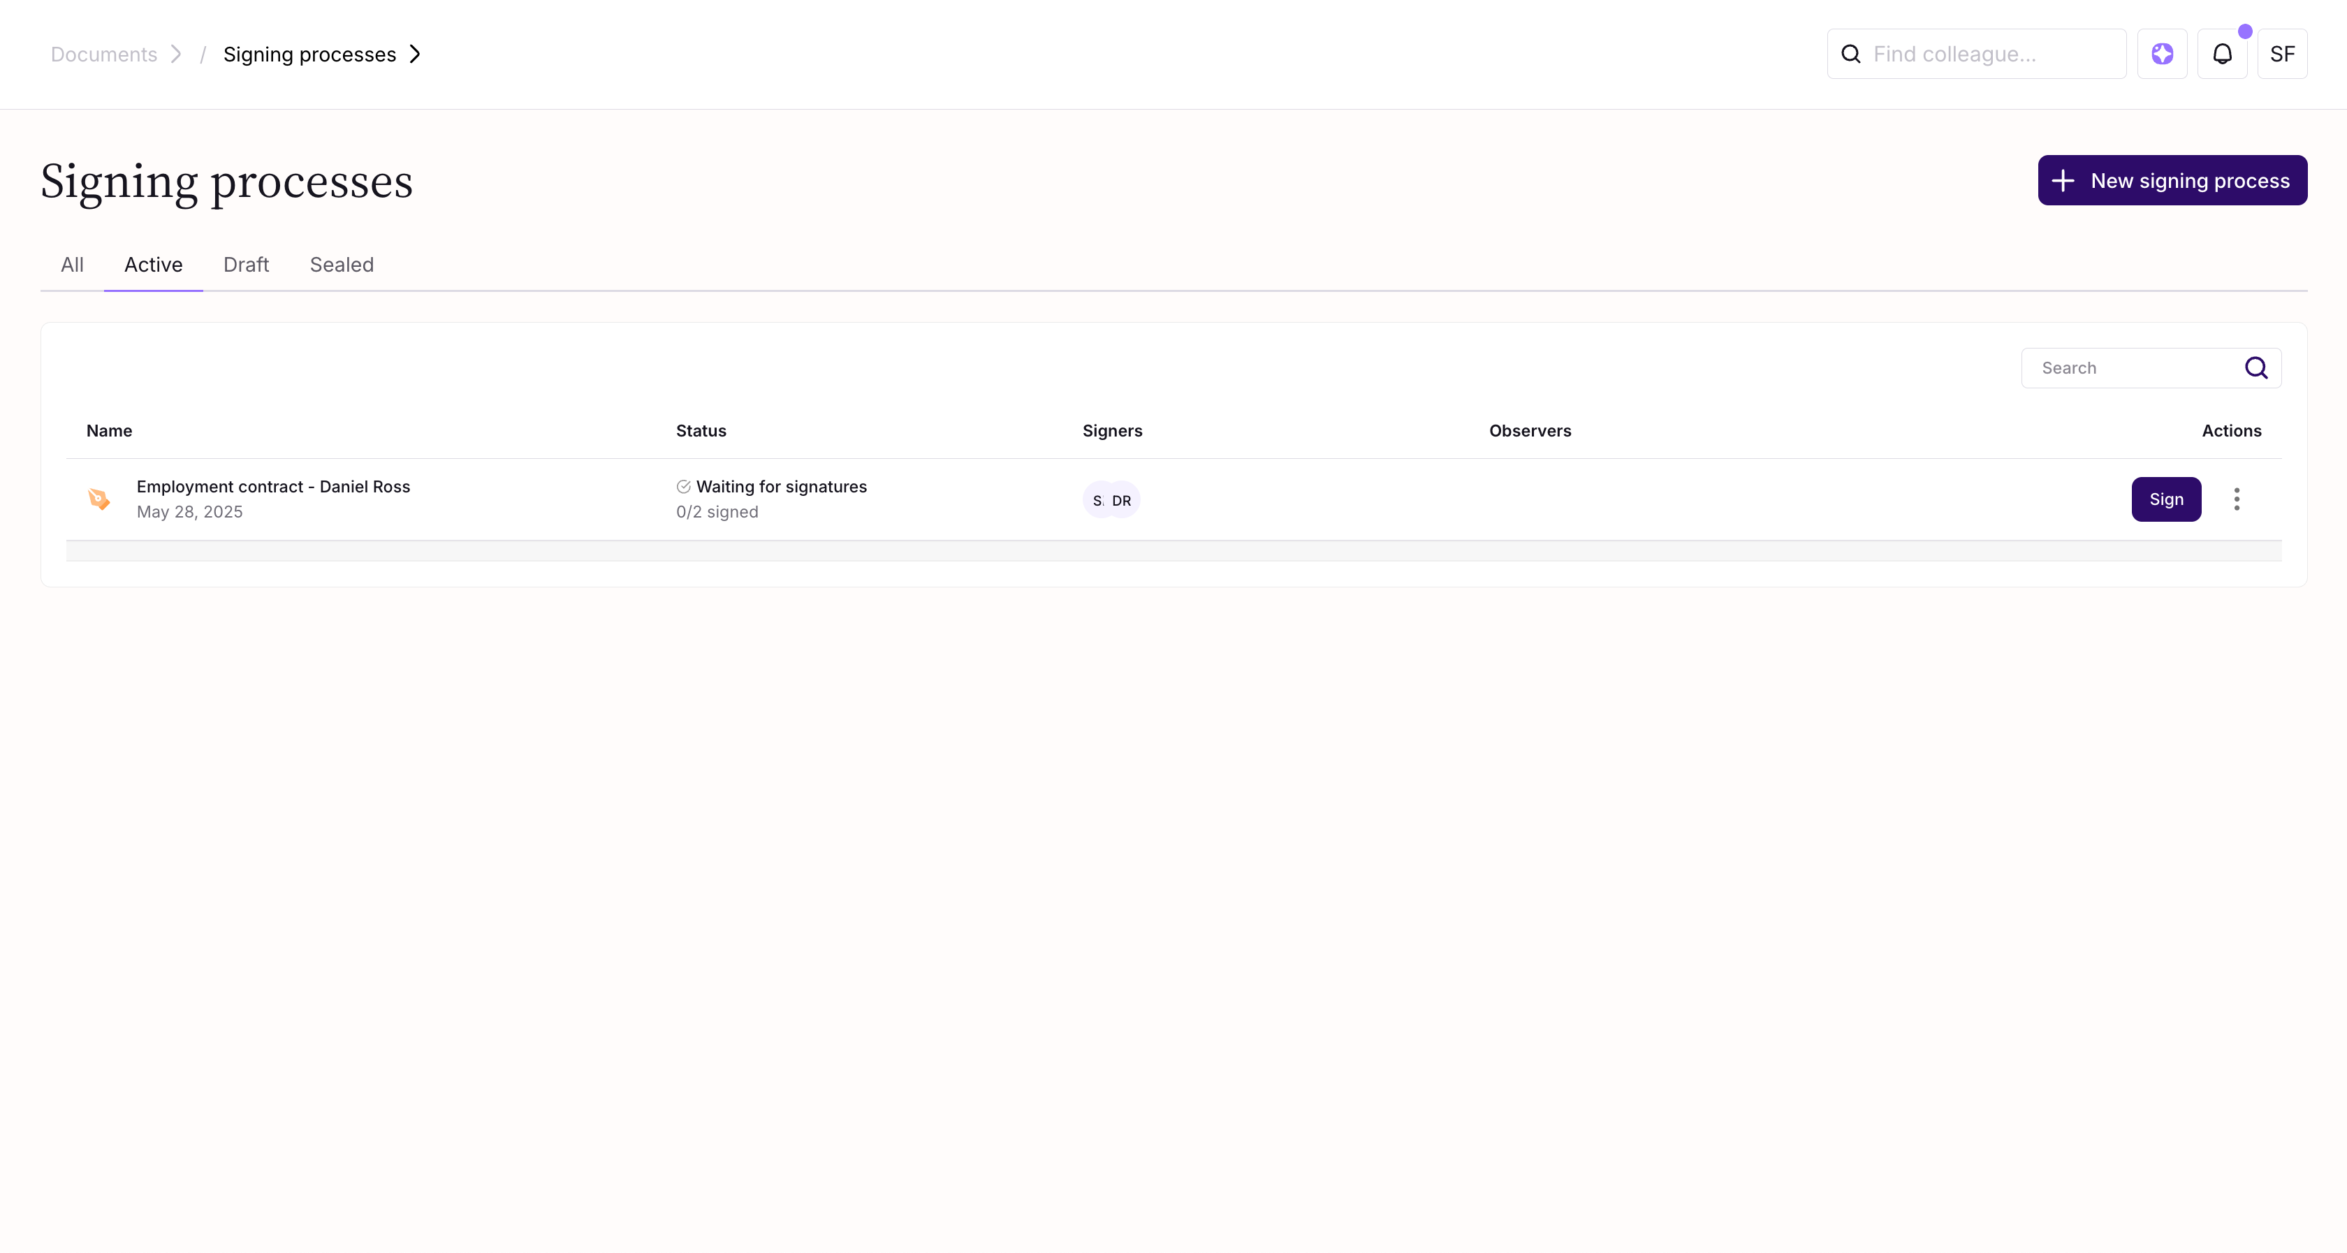This screenshot has width=2347, height=1253.
Task: Click the purple assistant sparkle icon
Action: click(2162, 54)
